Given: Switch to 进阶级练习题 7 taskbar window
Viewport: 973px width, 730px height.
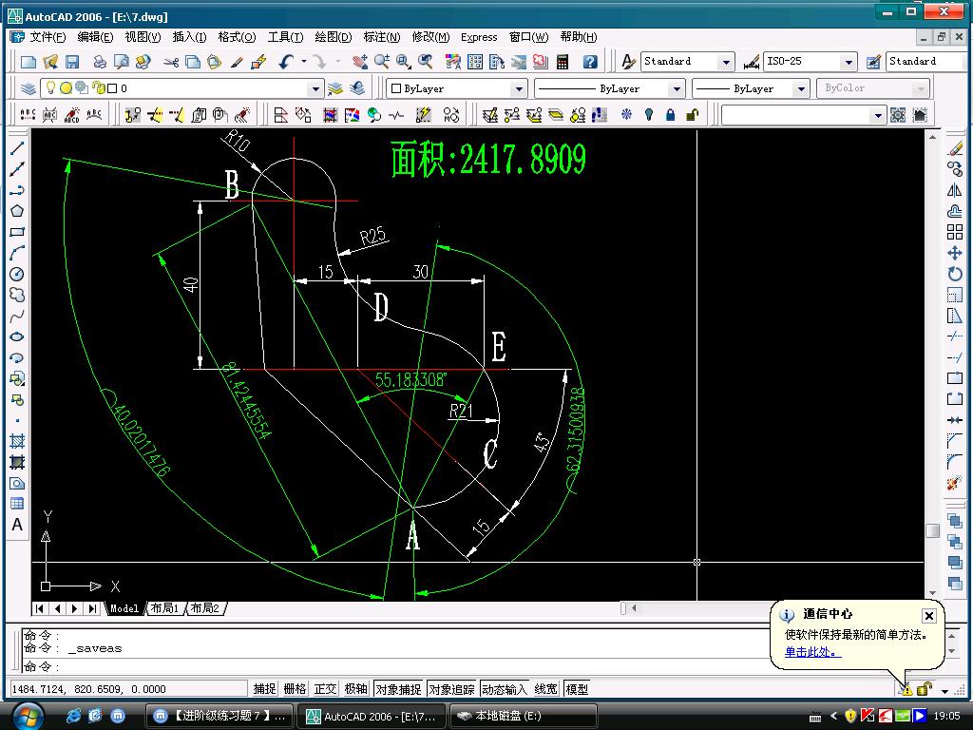Looking at the screenshot, I should 219,716.
